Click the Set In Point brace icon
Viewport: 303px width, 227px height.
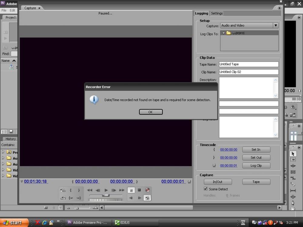(x=71, y=190)
